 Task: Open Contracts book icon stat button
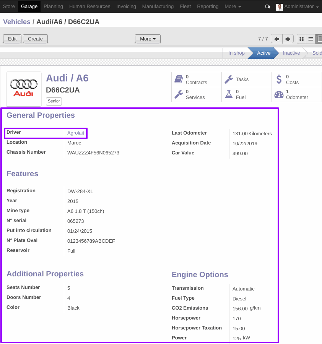pyautogui.click(x=197, y=80)
